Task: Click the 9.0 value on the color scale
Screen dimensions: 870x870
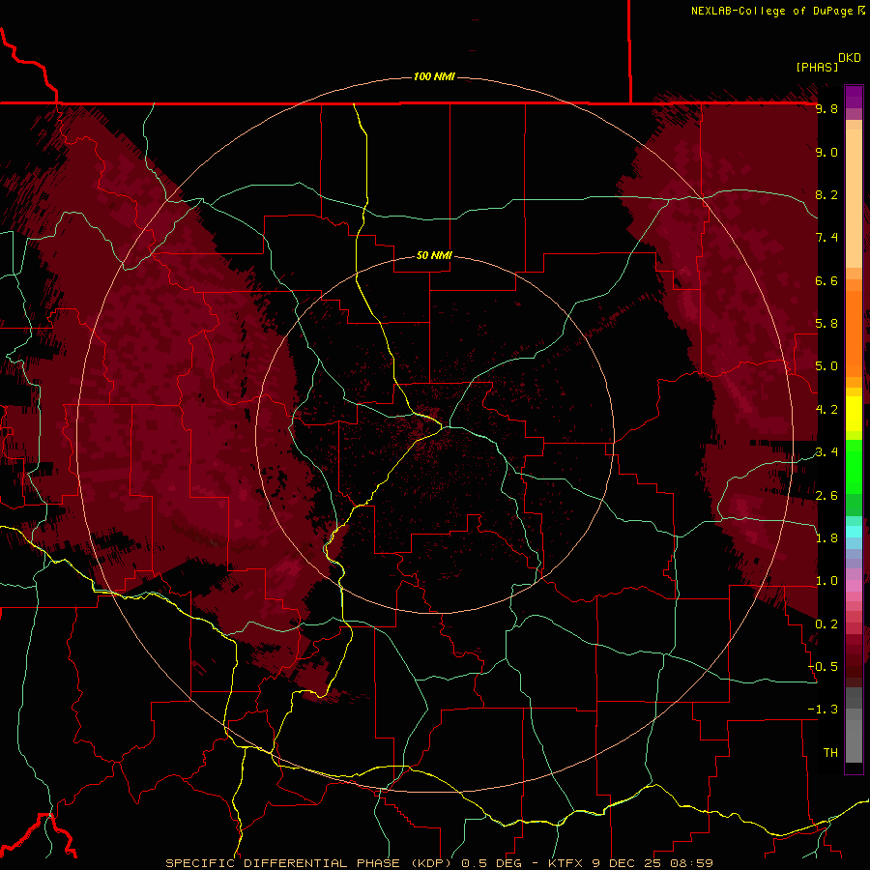Action: [826, 152]
